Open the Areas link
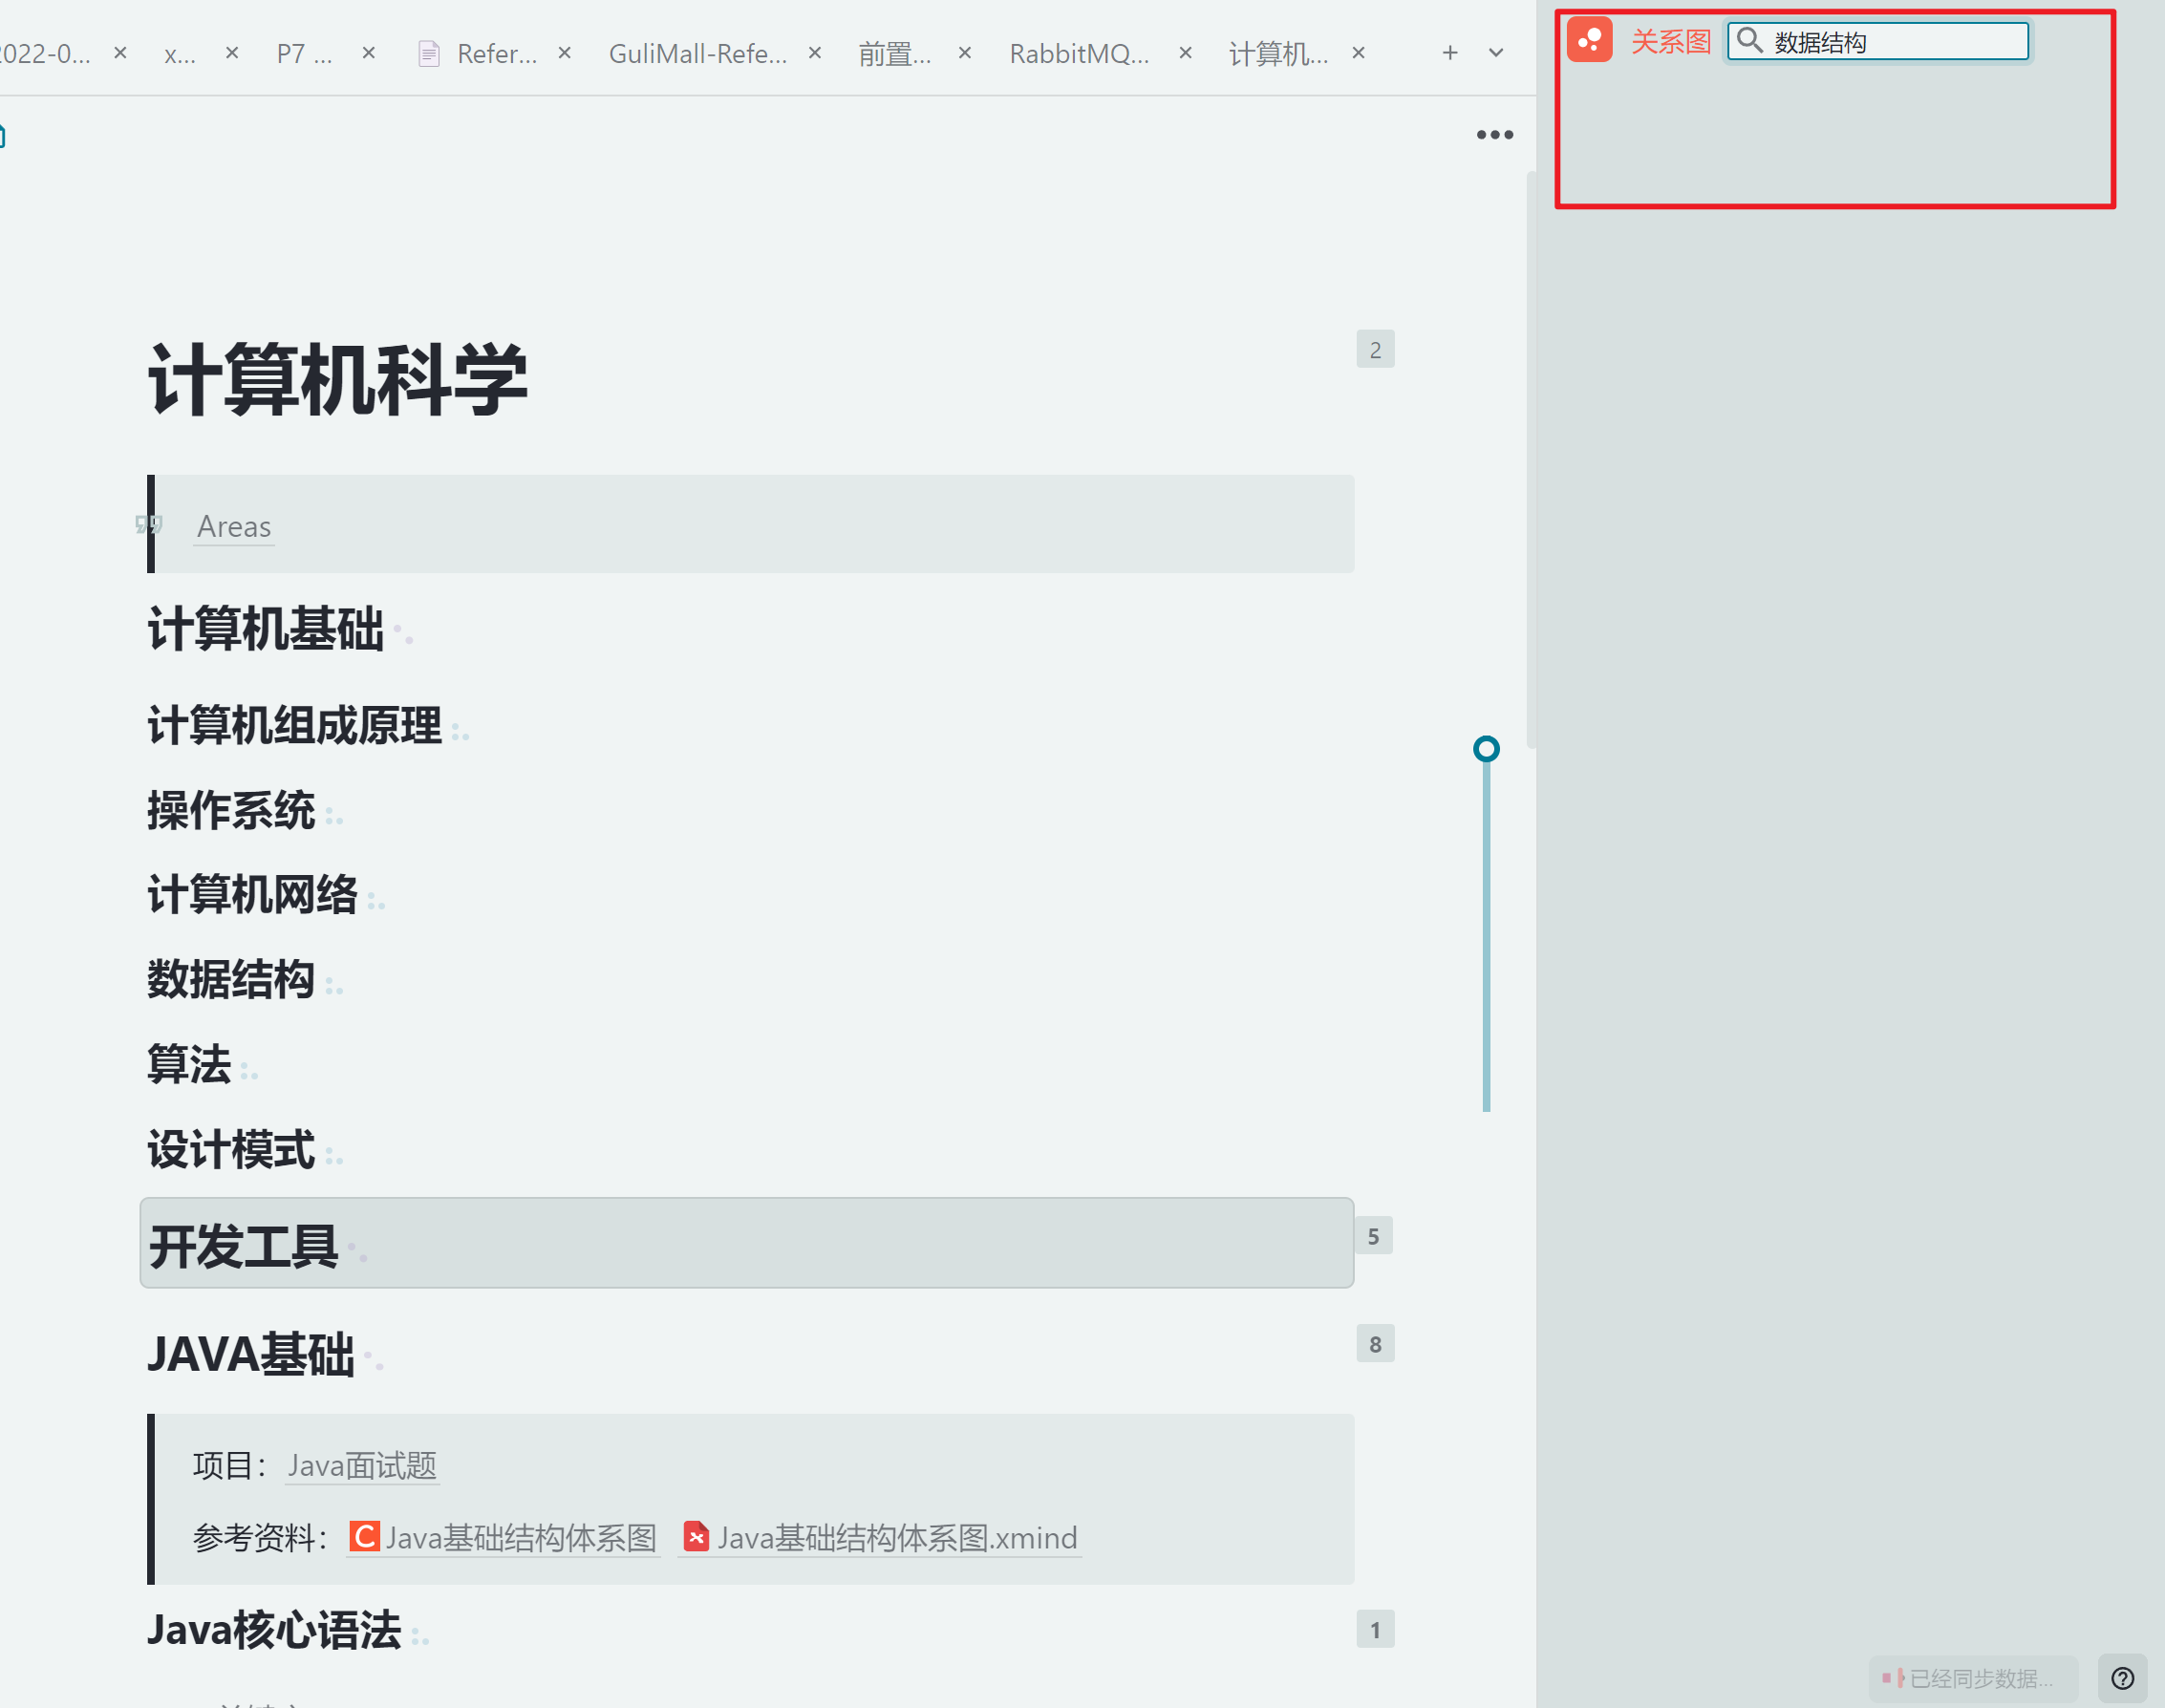 tap(234, 526)
